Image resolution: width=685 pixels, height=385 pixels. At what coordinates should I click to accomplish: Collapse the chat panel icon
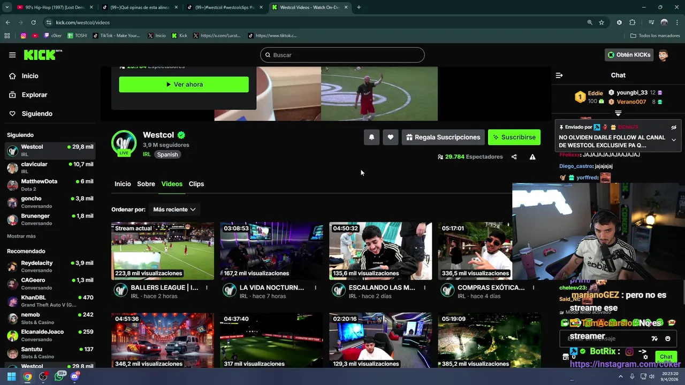pos(559,75)
